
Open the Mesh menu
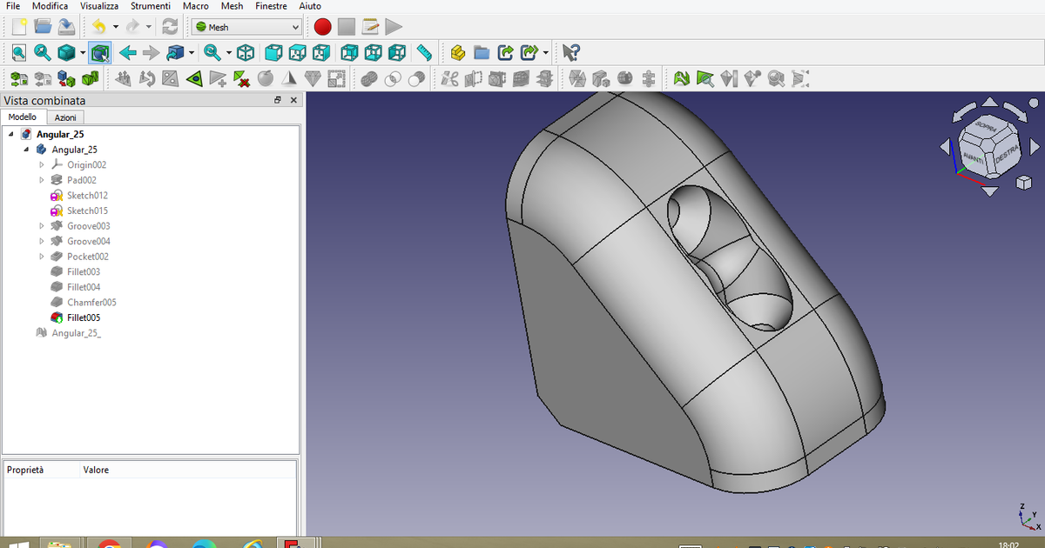point(232,6)
